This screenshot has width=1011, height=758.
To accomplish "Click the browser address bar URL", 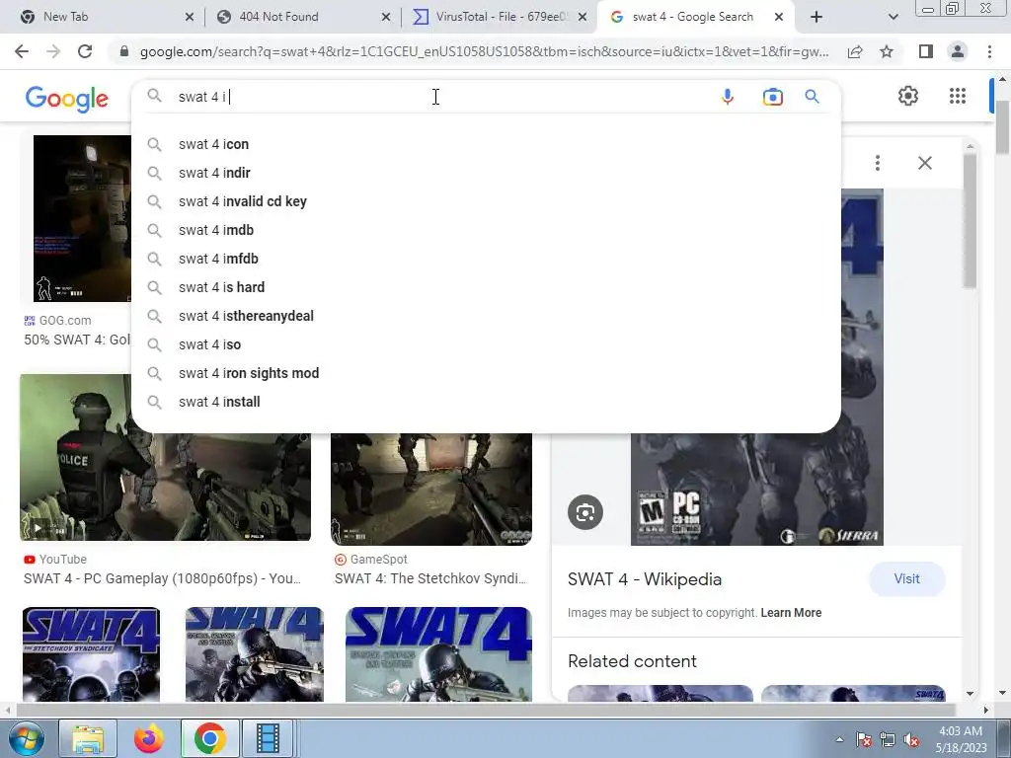I will click(x=484, y=51).
